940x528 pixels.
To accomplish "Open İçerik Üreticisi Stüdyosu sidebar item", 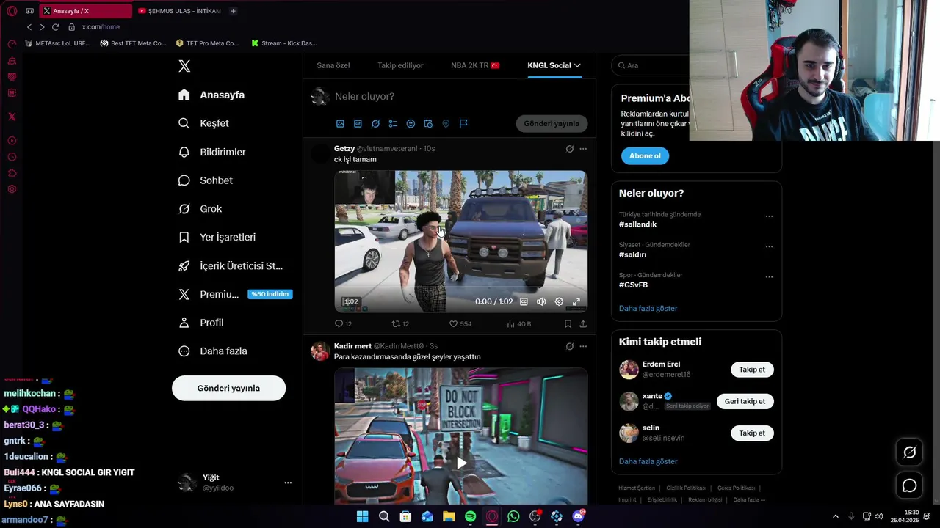I will (231, 265).
